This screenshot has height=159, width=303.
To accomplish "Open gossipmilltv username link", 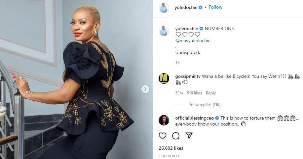I will [x=188, y=76].
